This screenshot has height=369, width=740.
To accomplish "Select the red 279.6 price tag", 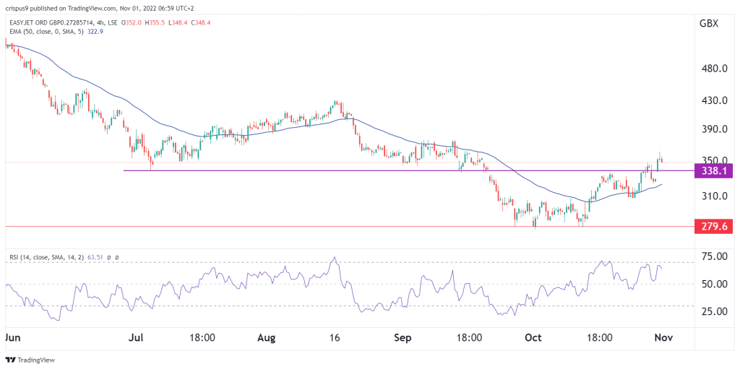I will [x=714, y=227].
